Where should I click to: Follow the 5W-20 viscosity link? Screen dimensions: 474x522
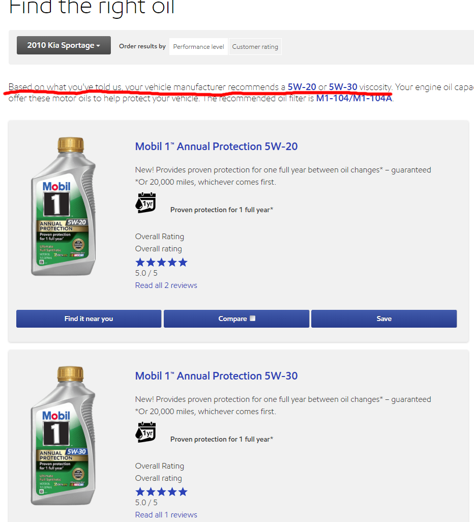click(302, 87)
